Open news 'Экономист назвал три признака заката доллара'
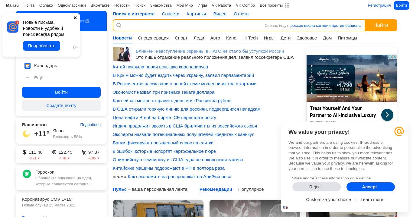This screenshot has height=217, width=413. point(164,92)
